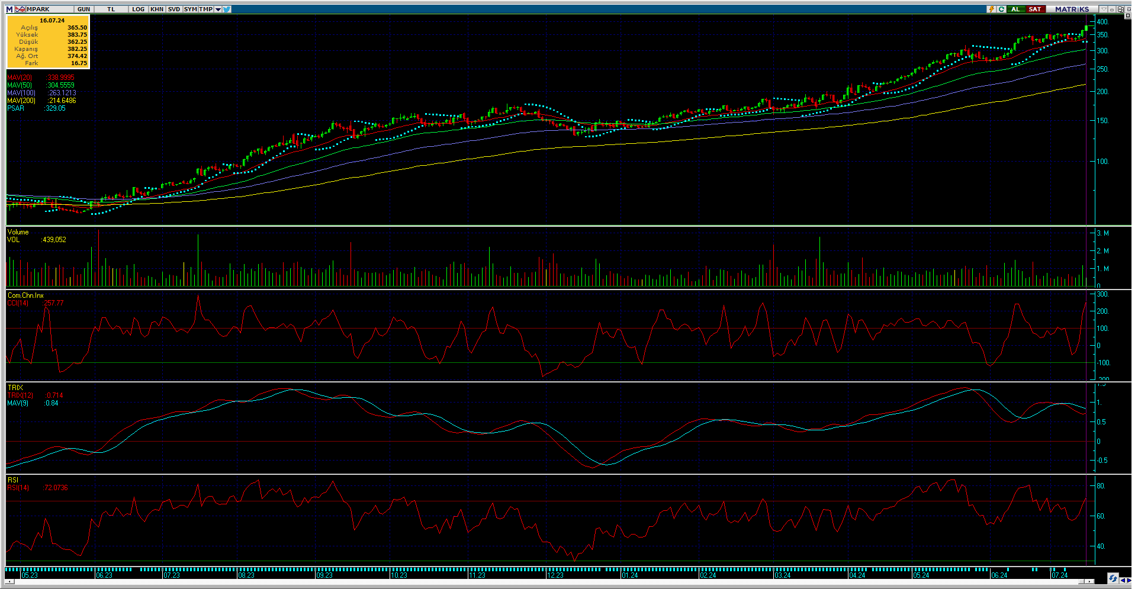Select the PSAR indicator label

(16, 108)
